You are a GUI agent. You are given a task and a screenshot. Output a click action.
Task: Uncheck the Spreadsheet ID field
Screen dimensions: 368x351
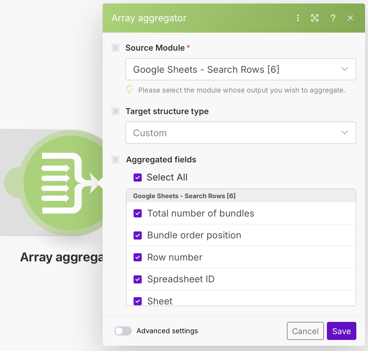point(138,279)
